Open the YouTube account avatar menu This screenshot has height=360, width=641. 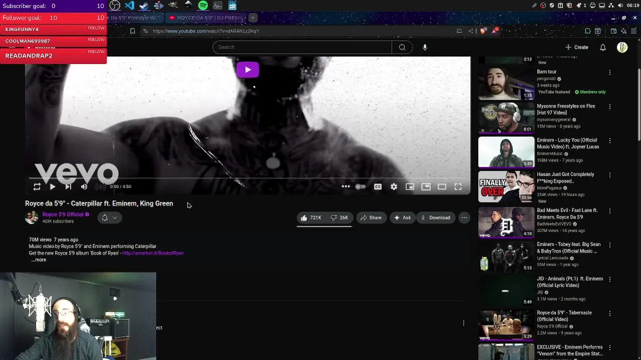pyautogui.click(x=622, y=47)
